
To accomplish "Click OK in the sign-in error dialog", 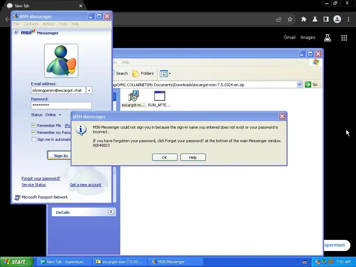I will (164, 157).
